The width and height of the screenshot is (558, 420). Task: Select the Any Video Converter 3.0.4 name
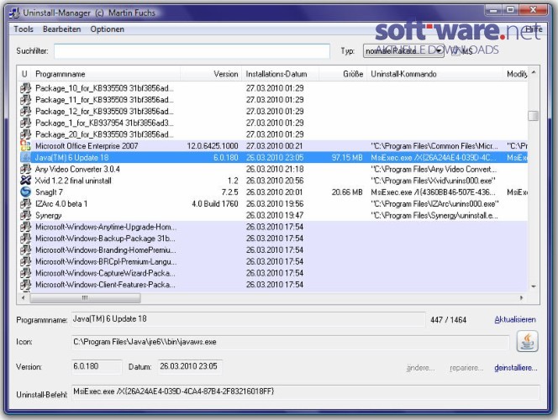(x=77, y=169)
